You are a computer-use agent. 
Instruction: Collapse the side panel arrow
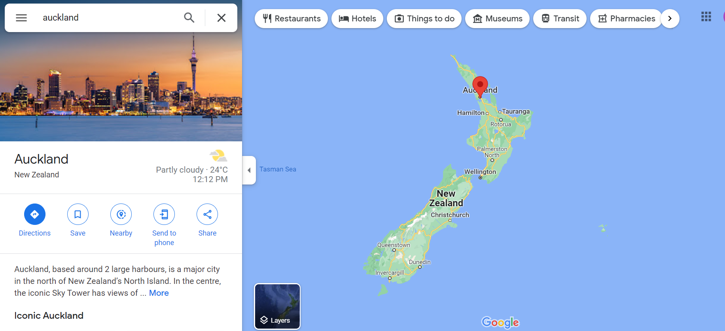point(249,170)
